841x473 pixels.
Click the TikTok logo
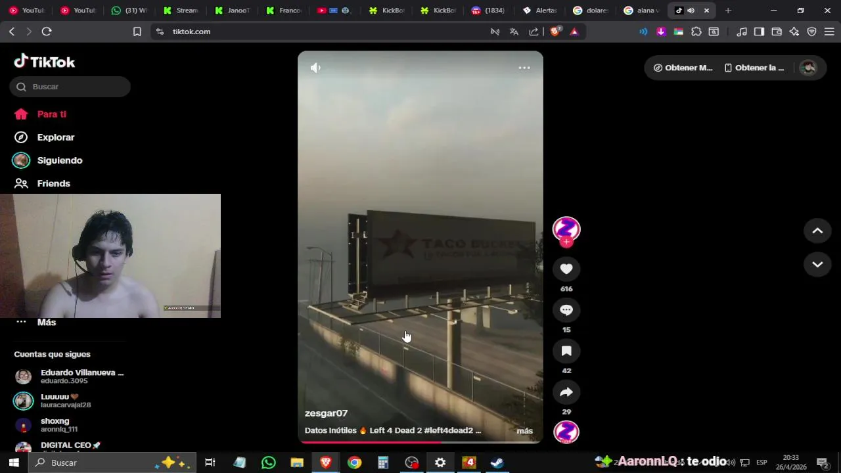tap(45, 62)
